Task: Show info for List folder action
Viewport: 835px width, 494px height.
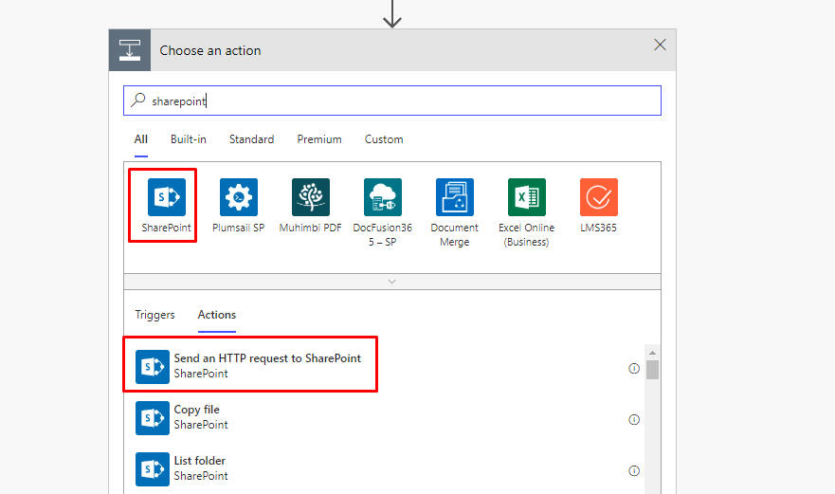Action: tap(634, 470)
